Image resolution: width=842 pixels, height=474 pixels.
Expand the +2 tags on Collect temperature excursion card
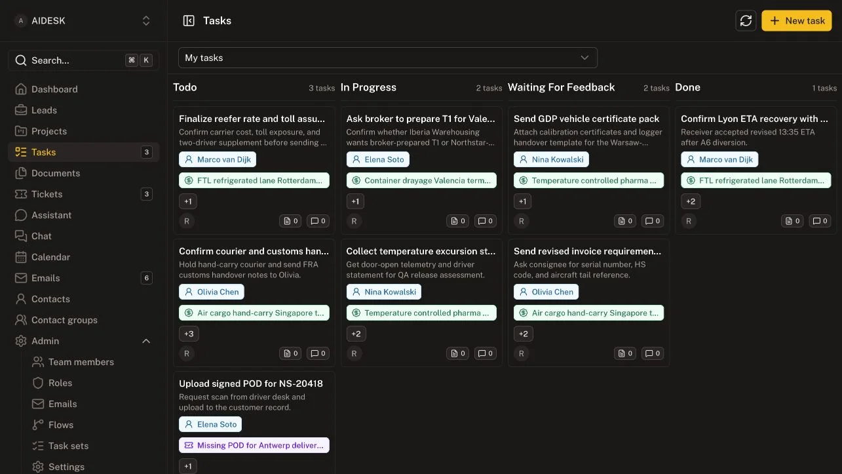pyautogui.click(x=356, y=334)
